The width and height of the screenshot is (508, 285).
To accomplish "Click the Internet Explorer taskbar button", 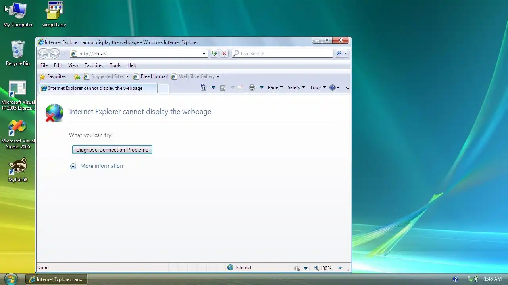I will pos(56,279).
